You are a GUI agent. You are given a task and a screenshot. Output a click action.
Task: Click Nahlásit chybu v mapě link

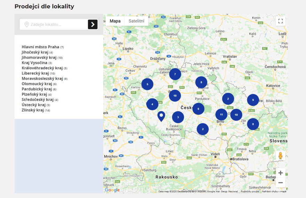(x=274, y=191)
